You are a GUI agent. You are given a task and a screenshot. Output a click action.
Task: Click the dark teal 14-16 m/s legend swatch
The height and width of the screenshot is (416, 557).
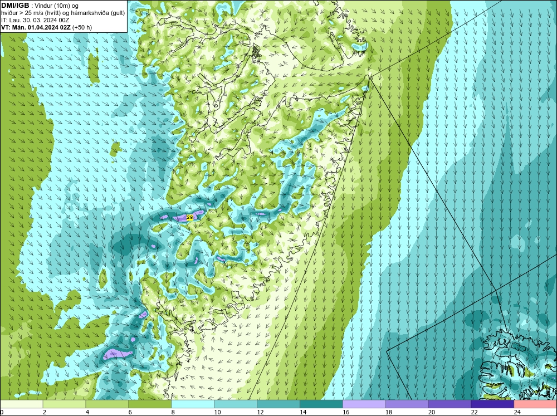pyautogui.click(x=321, y=404)
